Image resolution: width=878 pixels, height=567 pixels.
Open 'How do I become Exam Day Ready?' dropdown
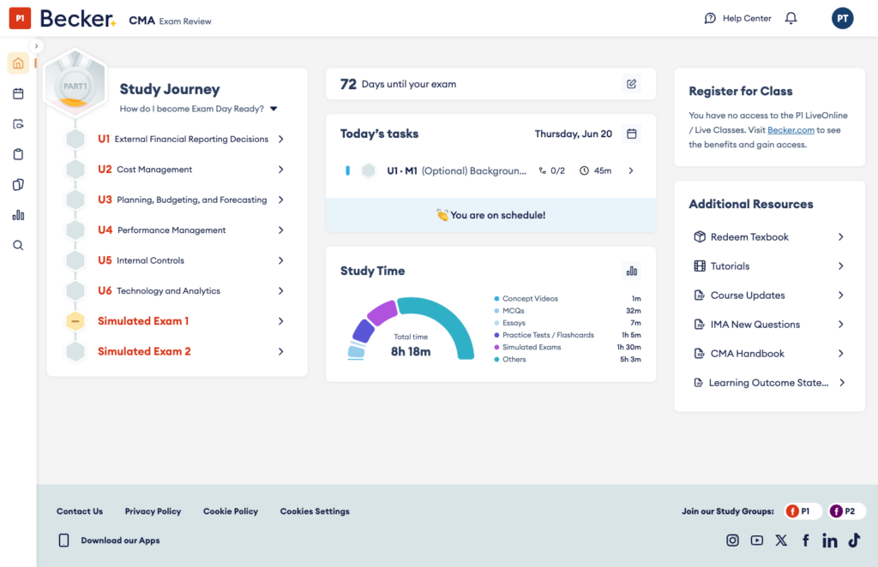point(274,109)
